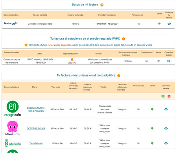Click grey leaf icon in PVPC row

(159, 61)
